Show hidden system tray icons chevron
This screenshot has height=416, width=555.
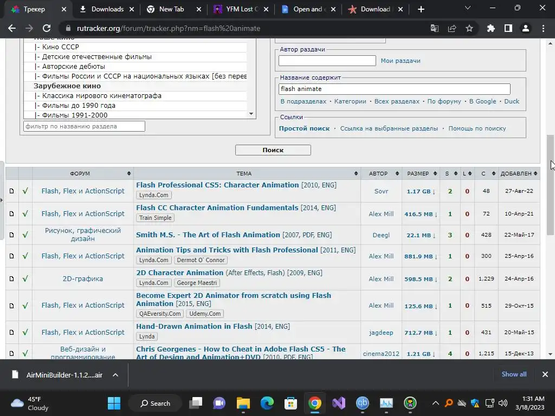[x=436, y=403]
